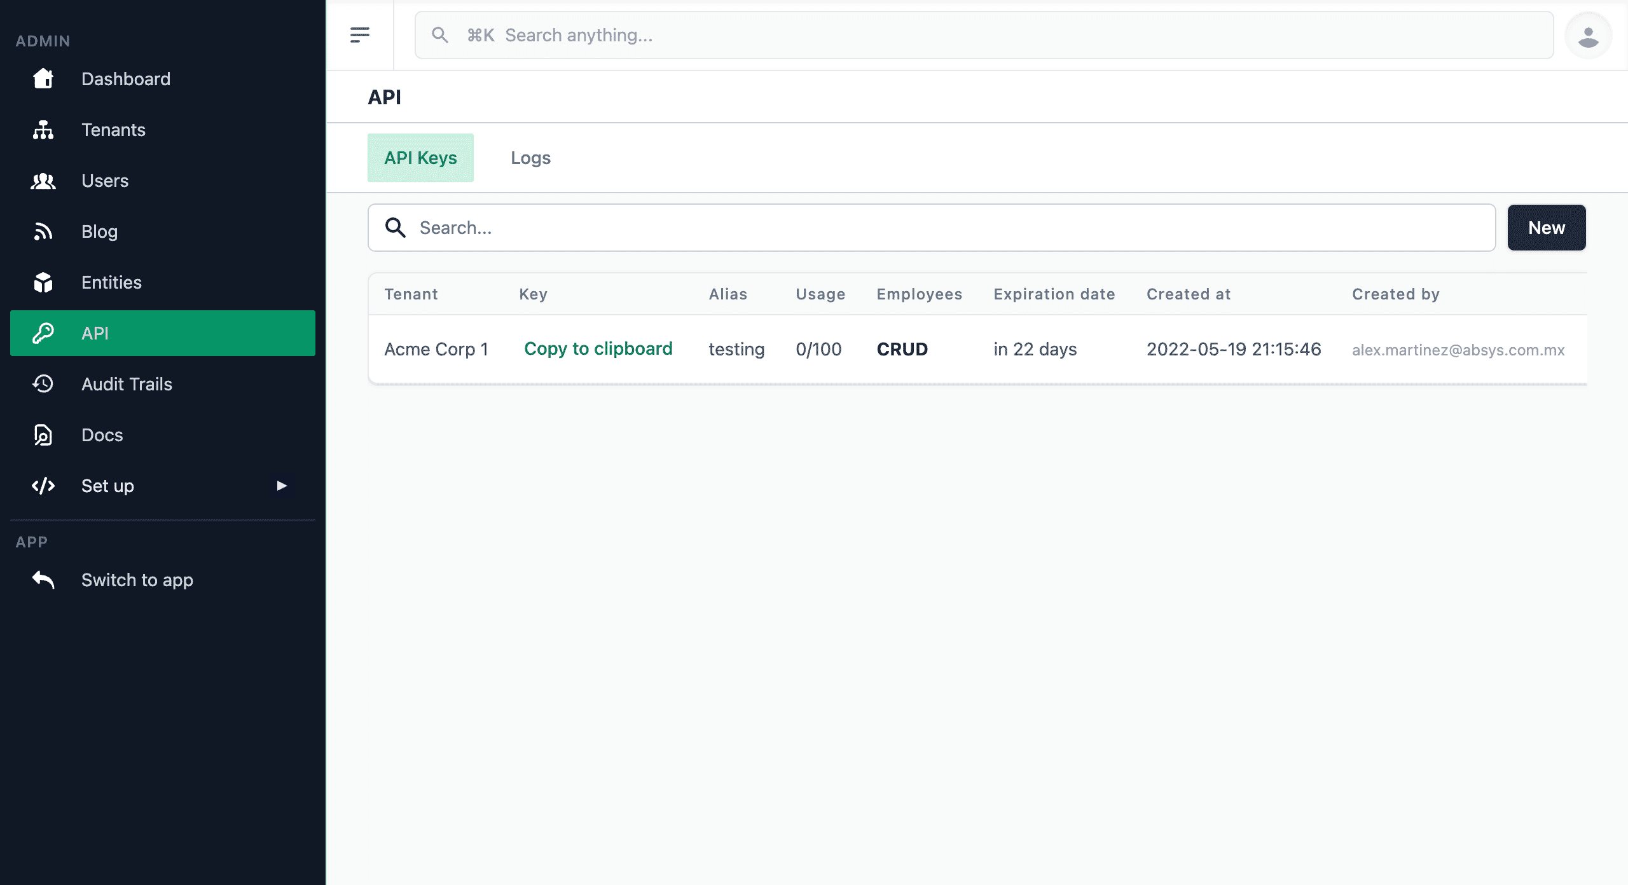Go to Dashboard in the sidebar
1628x885 pixels.
pos(163,79)
